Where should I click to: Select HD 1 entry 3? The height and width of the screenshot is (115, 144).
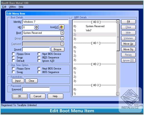(95, 60)
